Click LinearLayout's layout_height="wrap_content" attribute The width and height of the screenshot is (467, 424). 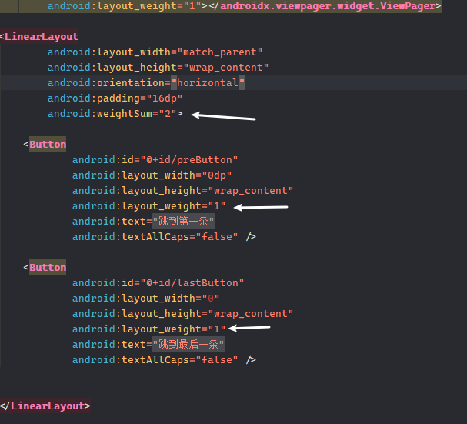pos(158,68)
